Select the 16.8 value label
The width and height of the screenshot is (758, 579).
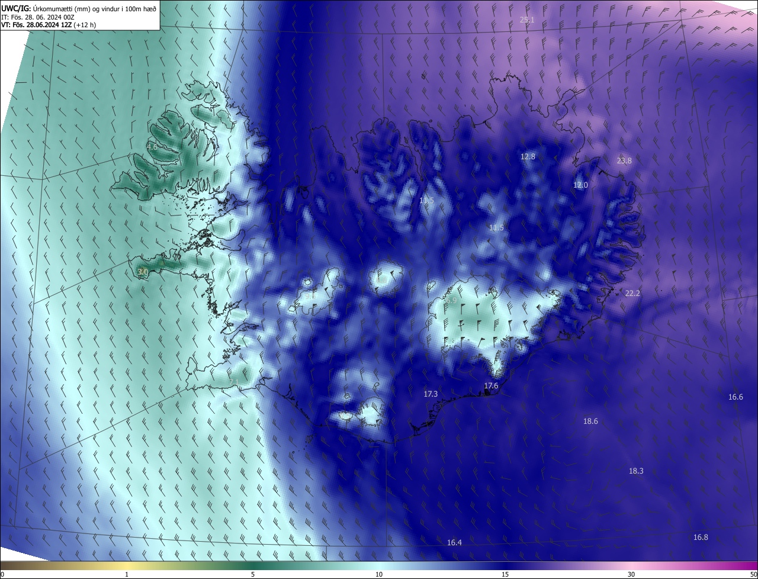(701, 538)
